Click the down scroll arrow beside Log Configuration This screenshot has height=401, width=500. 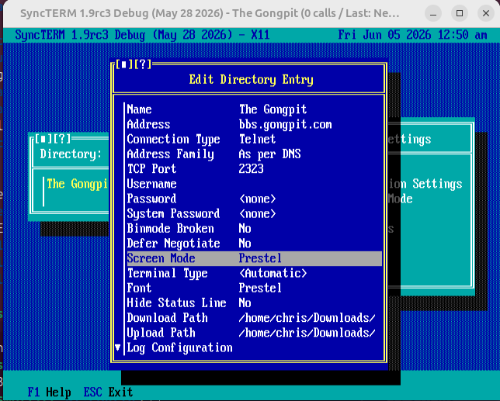click(x=118, y=347)
